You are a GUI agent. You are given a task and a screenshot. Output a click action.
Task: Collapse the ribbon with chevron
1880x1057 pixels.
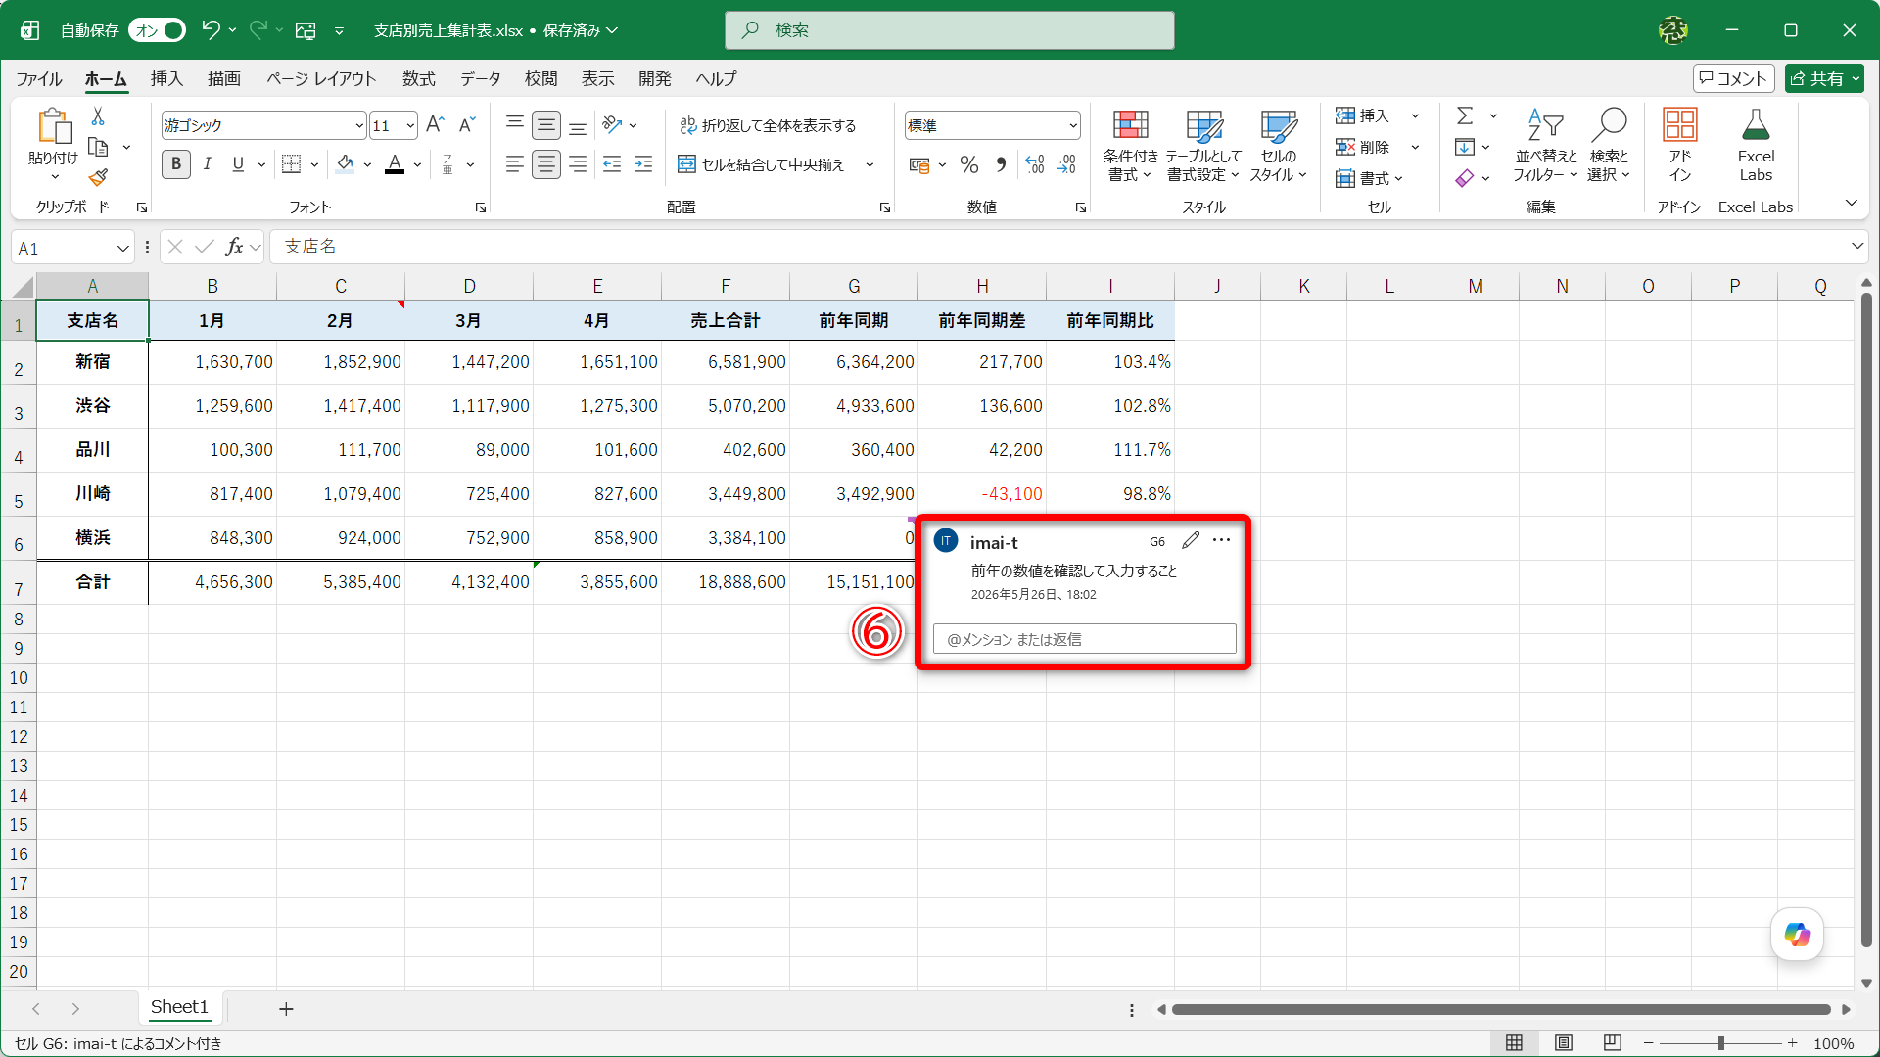coord(1851,204)
